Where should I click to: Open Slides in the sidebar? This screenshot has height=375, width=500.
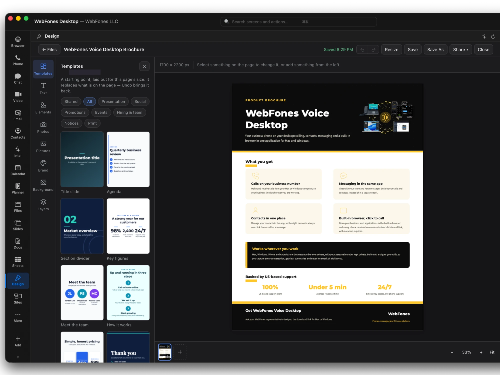point(18,225)
